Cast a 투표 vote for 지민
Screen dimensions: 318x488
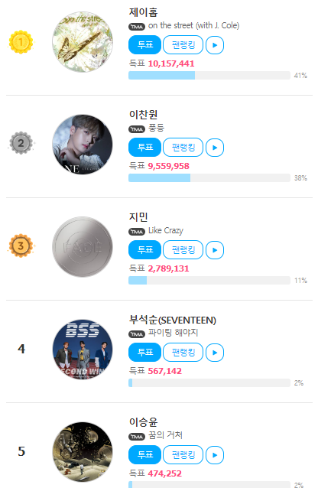tap(145, 249)
